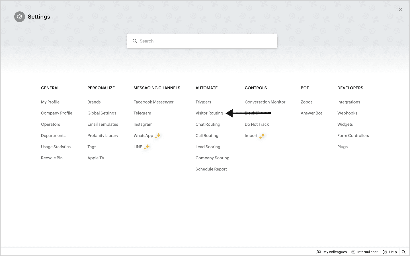Image resolution: width=410 pixels, height=256 pixels.
Task: Click the Settings gear icon
Action: click(x=20, y=17)
